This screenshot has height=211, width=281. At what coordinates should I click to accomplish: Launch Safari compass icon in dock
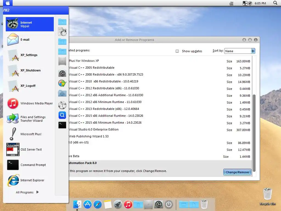98,204
